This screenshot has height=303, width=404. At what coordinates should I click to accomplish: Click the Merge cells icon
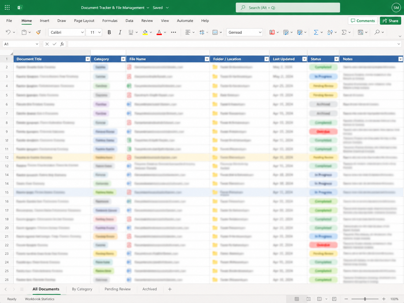[x=215, y=32]
